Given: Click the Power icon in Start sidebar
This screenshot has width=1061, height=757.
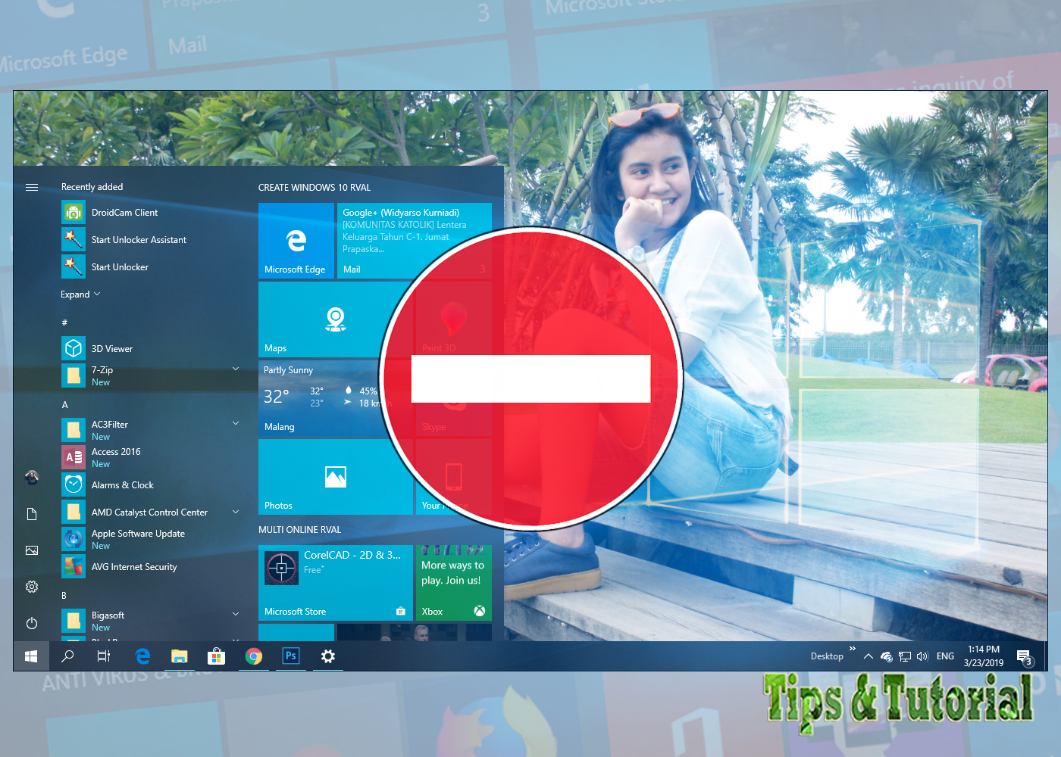Looking at the screenshot, I should coord(32,623).
